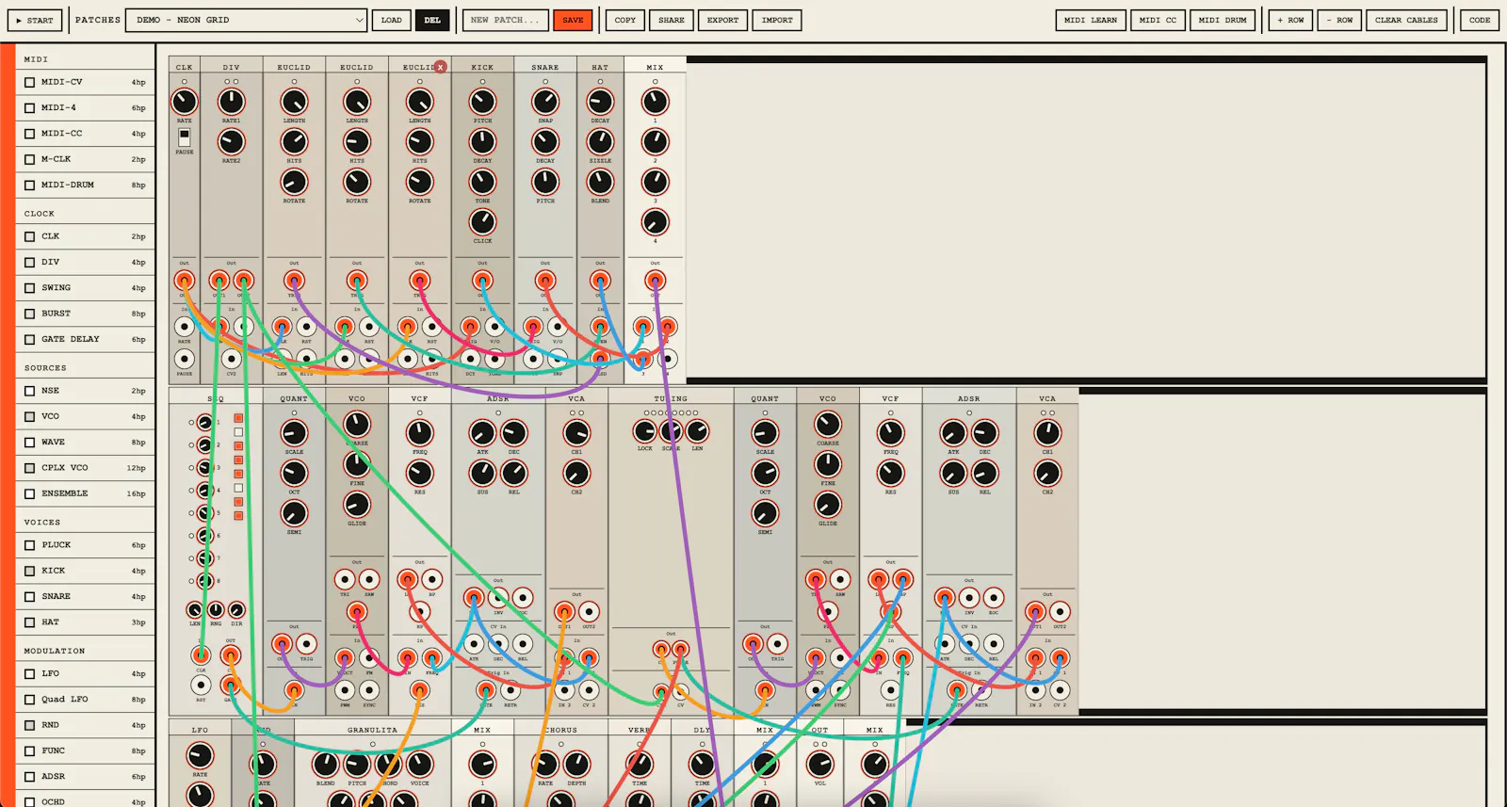Toggle the CLK module PAUSE switch
Image resolution: width=1507 pixels, height=807 pixels.
coord(185,137)
